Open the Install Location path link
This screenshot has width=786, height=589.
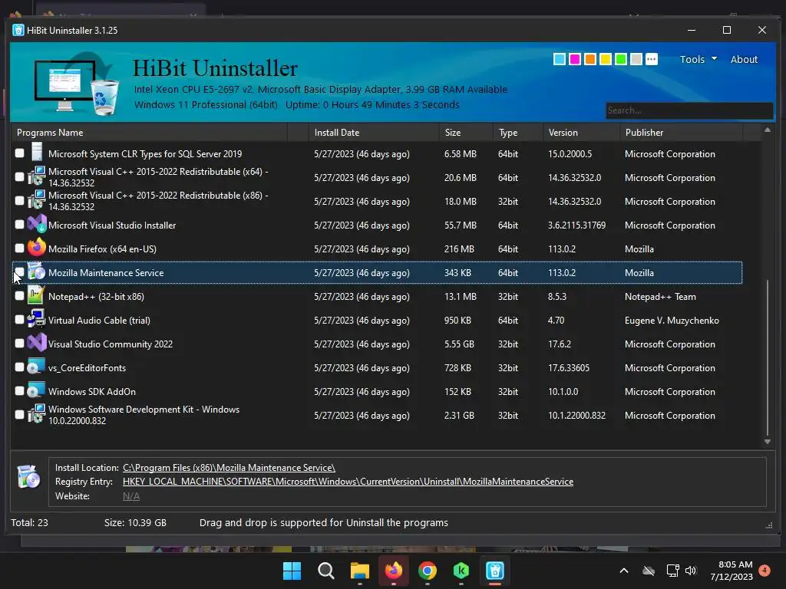pos(229,467)
